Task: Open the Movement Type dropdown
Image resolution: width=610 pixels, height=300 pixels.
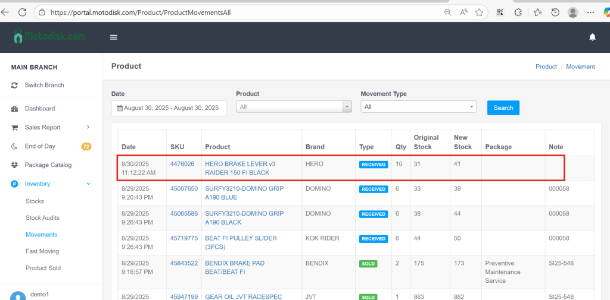Action: click(x=418, y=107)
